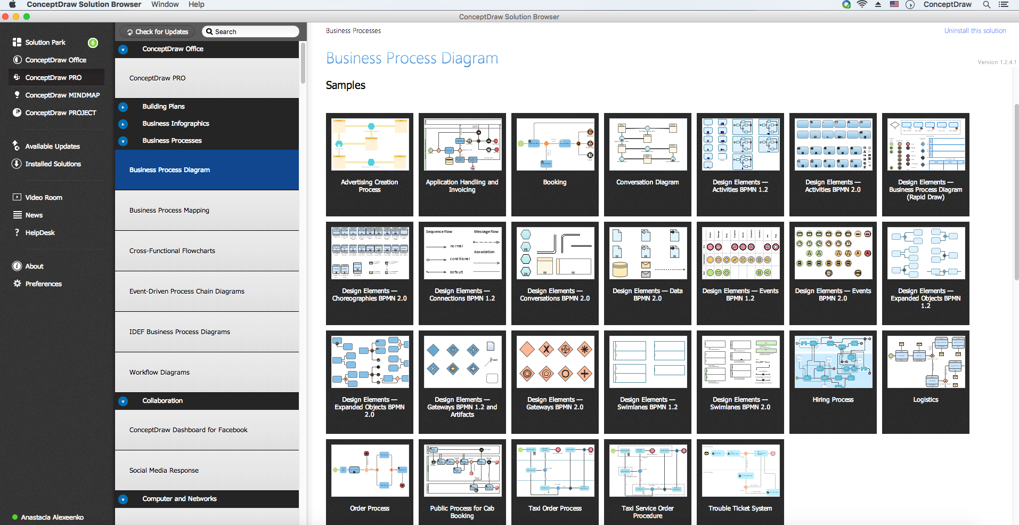Select Event-Driven Process Chain Diagrams
Image resolution: width=1019 pixels, height=525 pixels.
tap(207, 292)
